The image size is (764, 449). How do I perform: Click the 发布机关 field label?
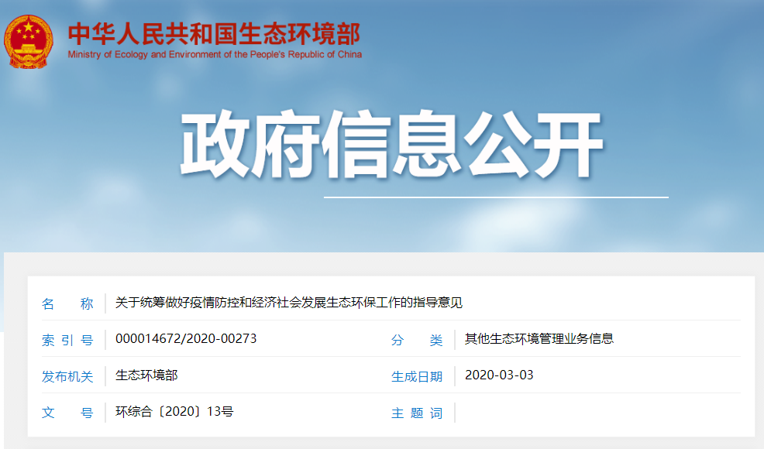coord(67,376)
